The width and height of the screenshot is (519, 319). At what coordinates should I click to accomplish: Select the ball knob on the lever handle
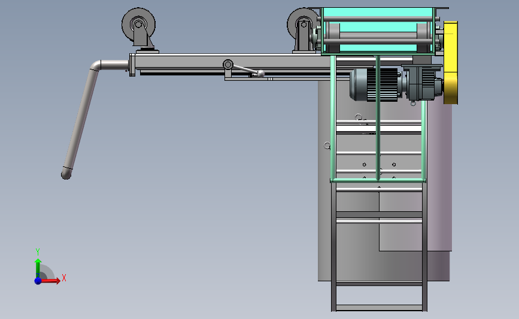[x=261, y=74]
